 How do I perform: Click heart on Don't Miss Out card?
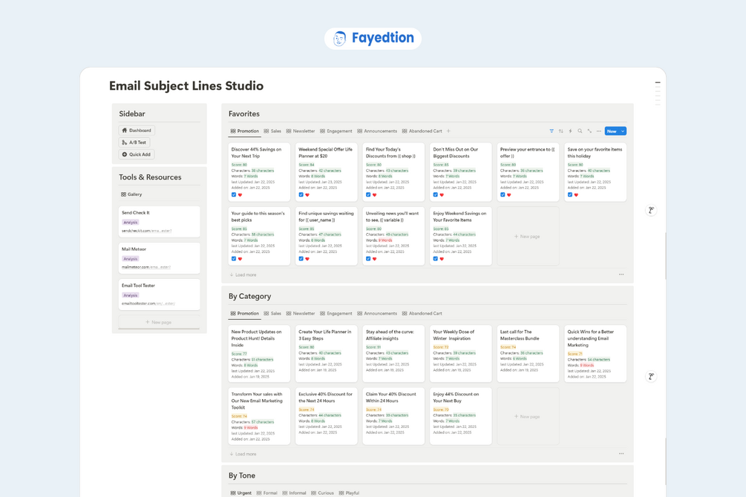coord(442,194)
